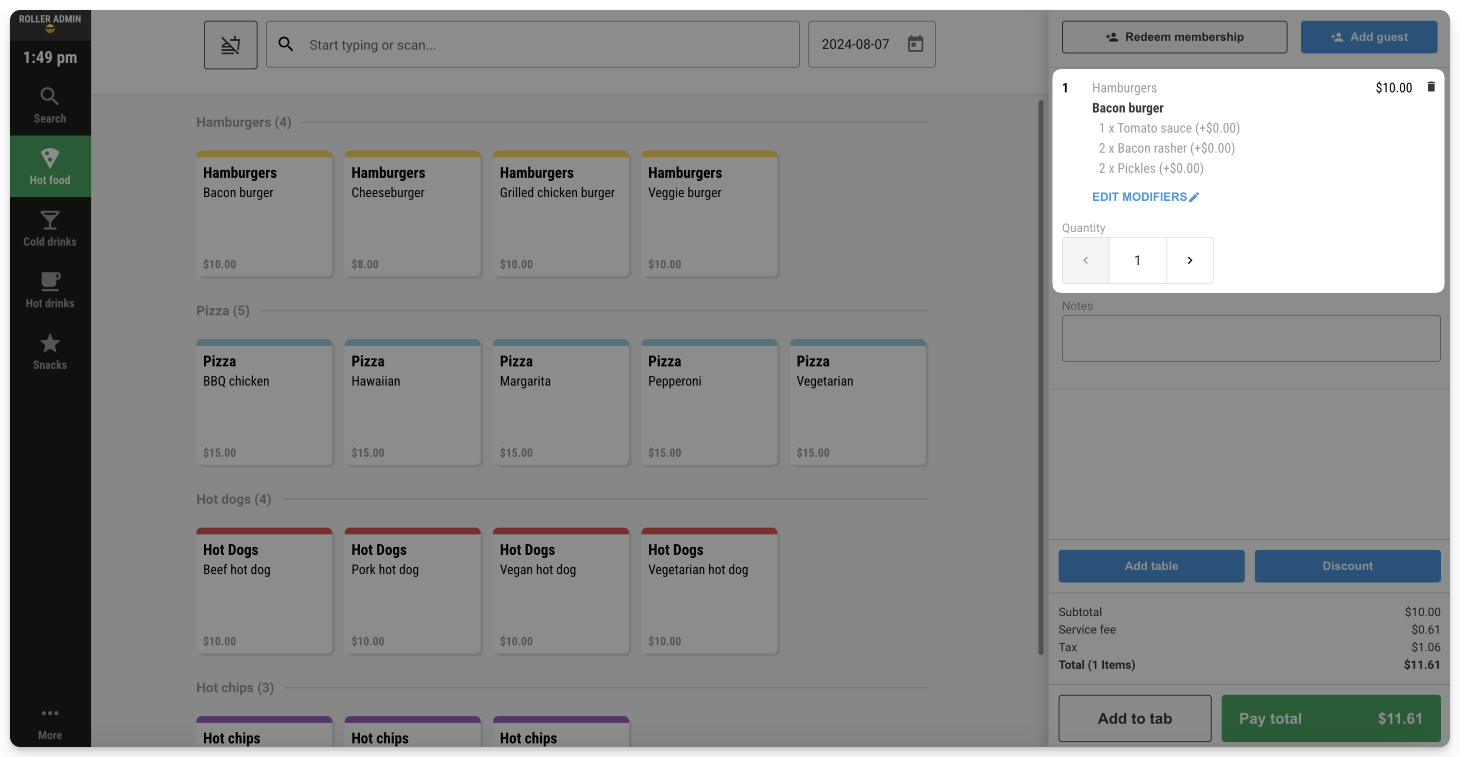Select the Hot food tab
Viewport: 1460px width, 757px height.
click(50, 166)
